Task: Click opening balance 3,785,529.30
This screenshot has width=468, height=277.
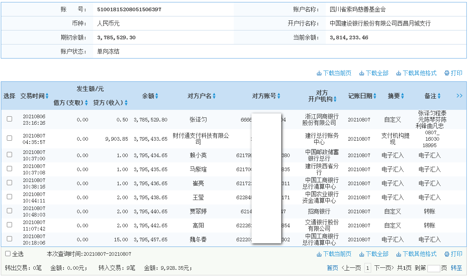Action: click(x=116, y=38)
